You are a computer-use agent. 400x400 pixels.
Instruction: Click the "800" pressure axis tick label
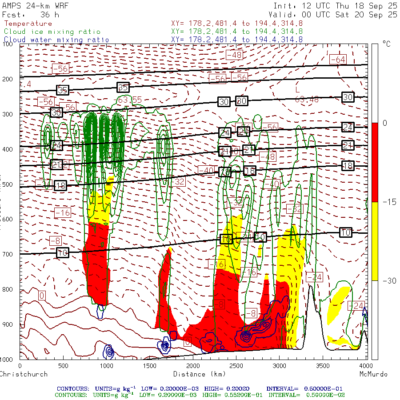tap(8, 289)
